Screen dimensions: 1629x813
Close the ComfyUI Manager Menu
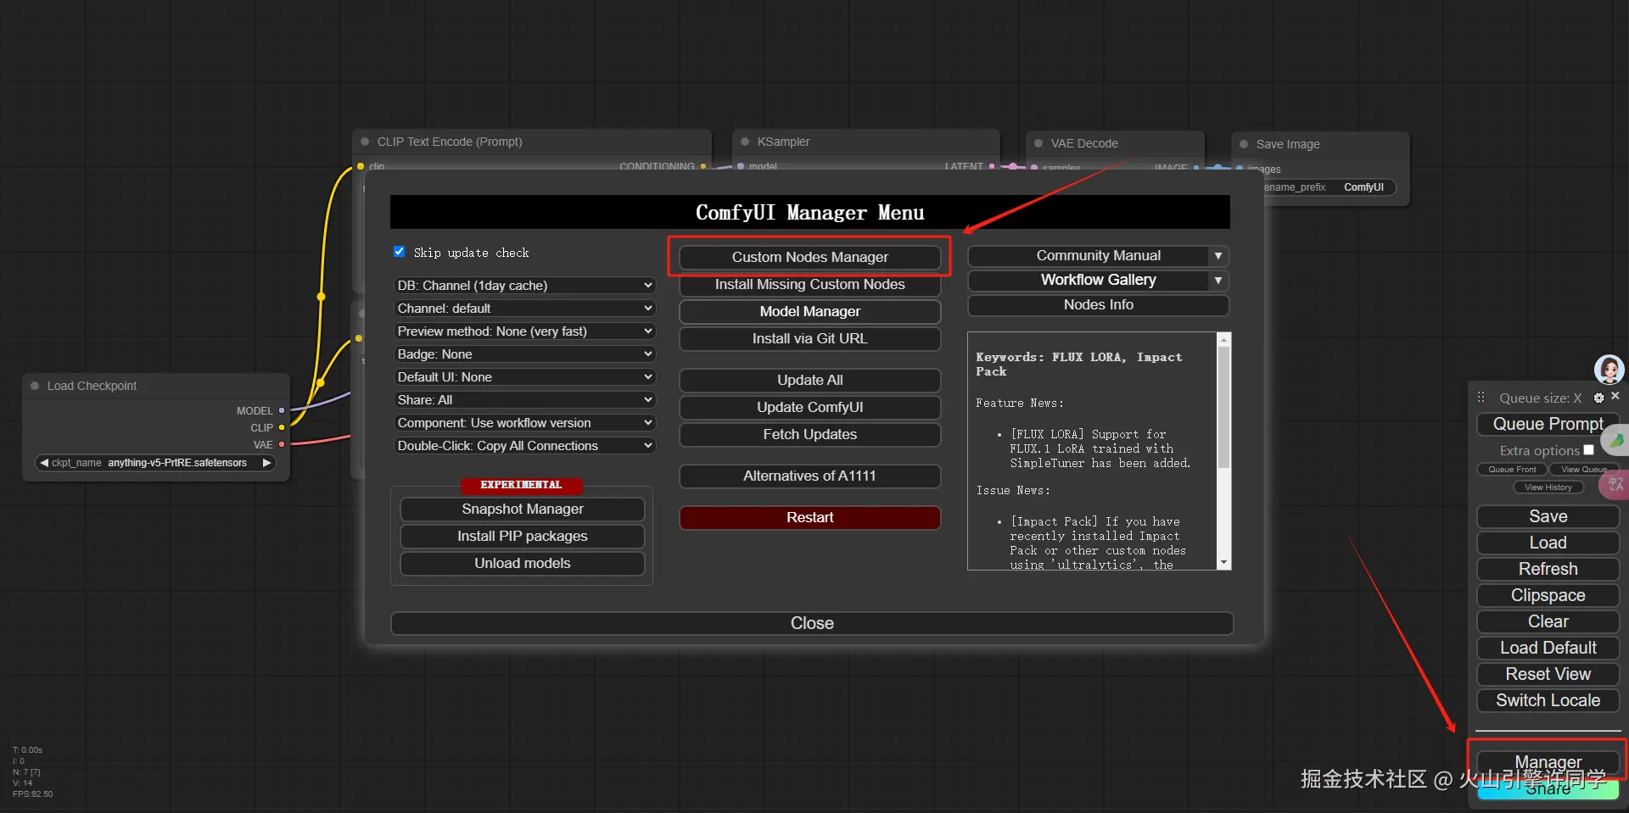tap(812, 623)
